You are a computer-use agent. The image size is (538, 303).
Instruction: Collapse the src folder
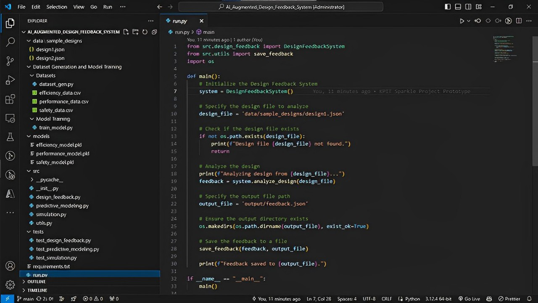pyautogui.click(x=29, y=171)
